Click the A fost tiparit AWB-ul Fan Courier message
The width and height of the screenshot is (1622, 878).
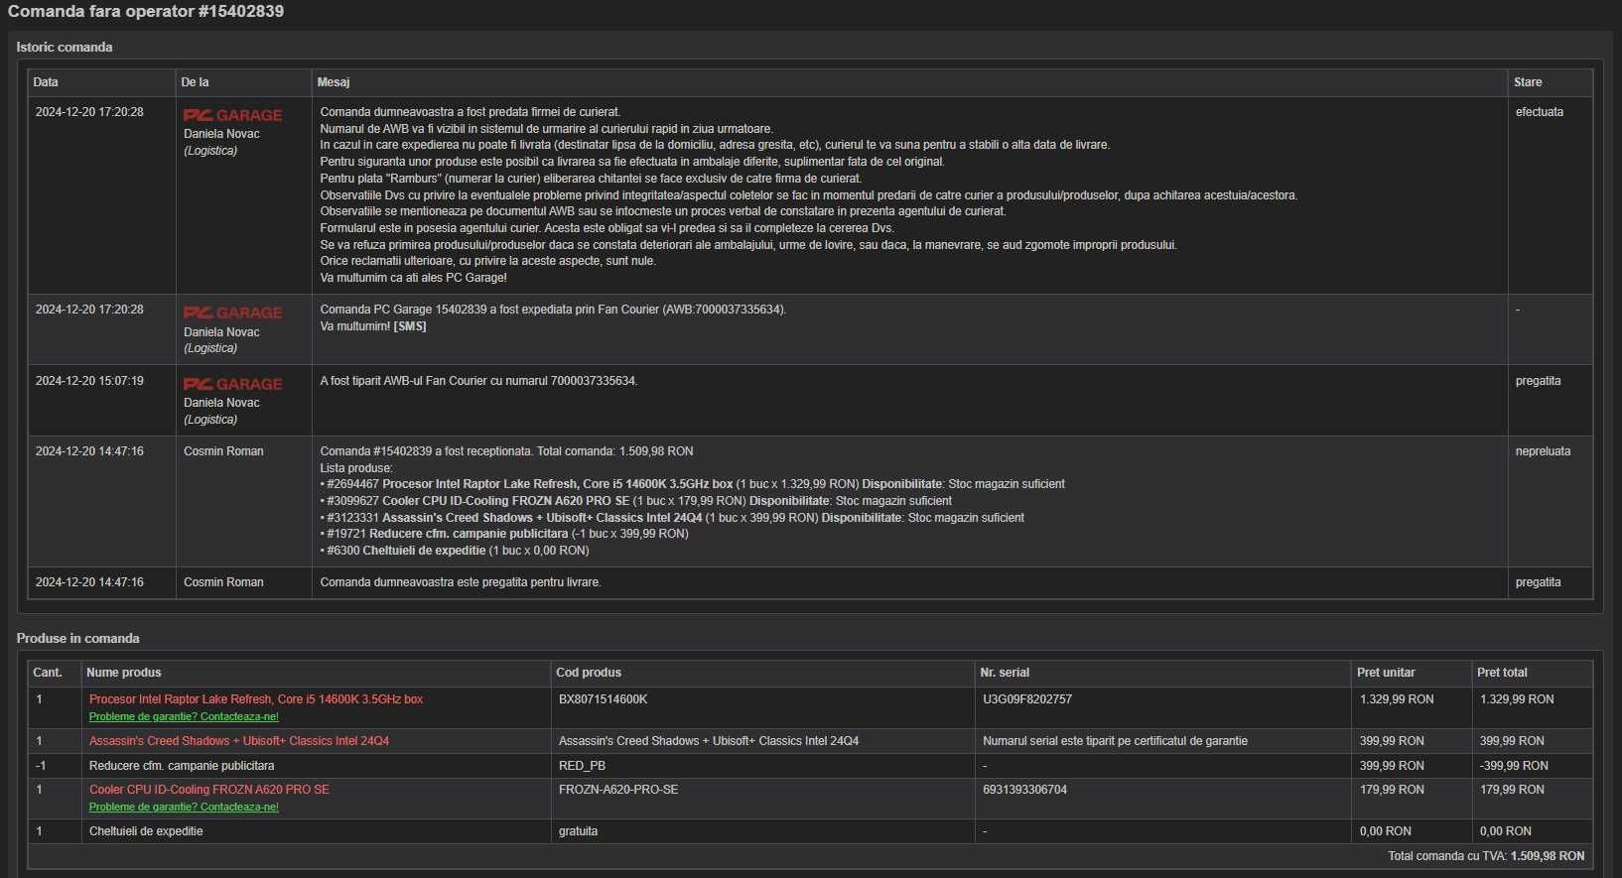point(478,381)
